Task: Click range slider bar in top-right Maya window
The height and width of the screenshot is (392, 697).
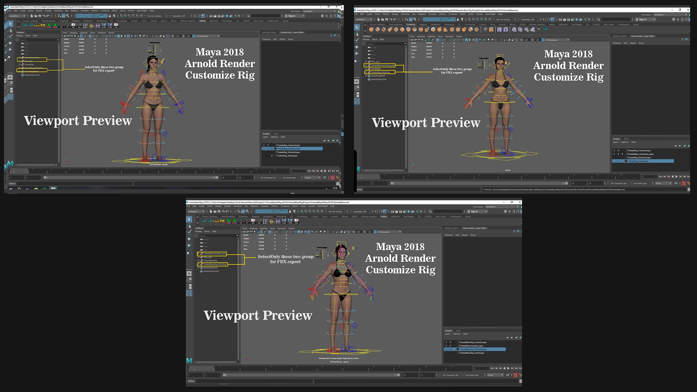Action: (x=479, y=183)
